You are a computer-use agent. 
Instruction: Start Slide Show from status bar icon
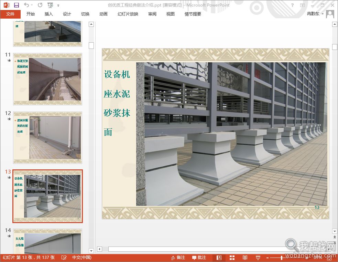[258, 258]
